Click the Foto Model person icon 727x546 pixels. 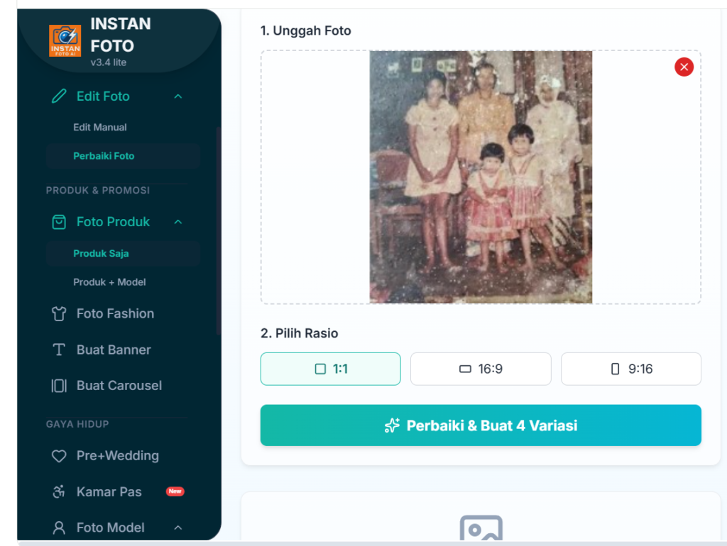point(59,528)
